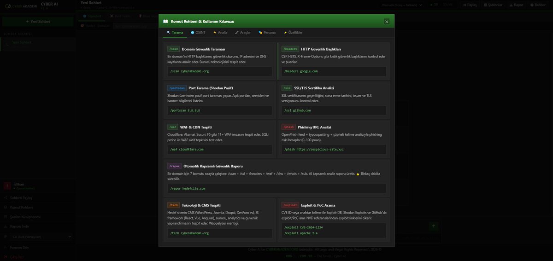Click the /waf command badge

[173, 127]
